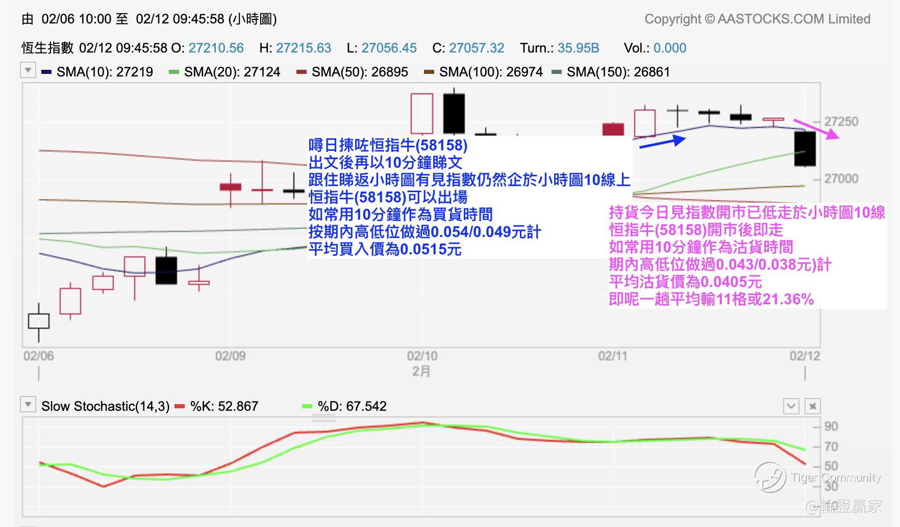Image resolution: width=900 pixels, height=527 pixels.
Task: Click the 02/10 date axis label
Action: (422, 356)
